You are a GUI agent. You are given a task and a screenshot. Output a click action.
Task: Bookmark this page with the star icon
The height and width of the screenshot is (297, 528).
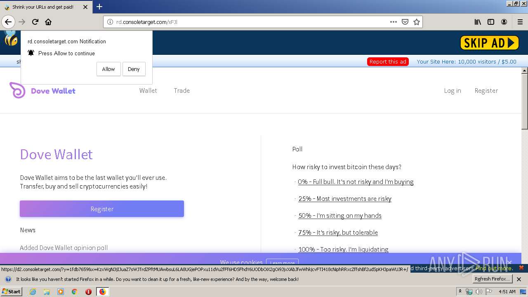[417, 22]
